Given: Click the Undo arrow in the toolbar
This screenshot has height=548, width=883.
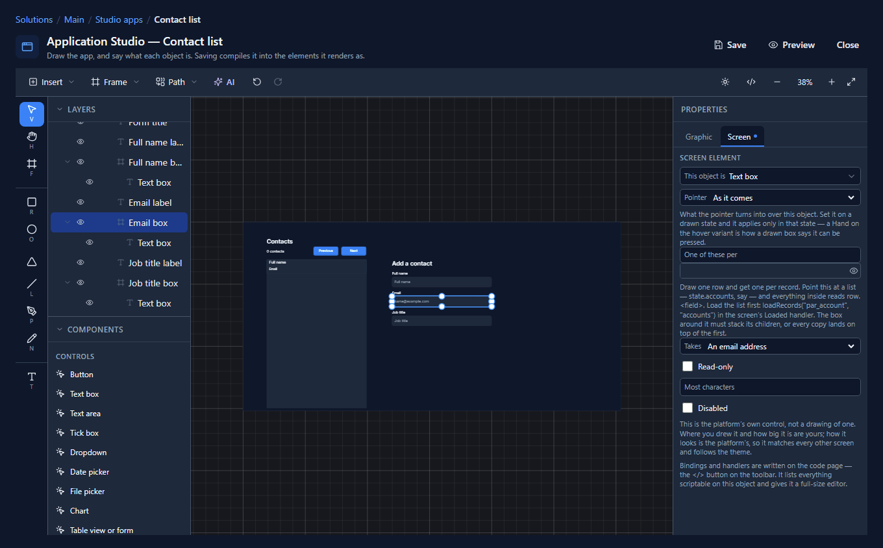Looking at the screenshot, I should 257,82.
